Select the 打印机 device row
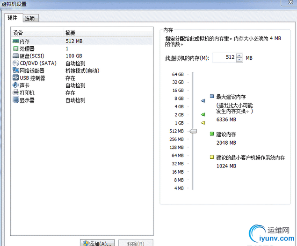This screenshot has height=246, width=297. point(82,92)
